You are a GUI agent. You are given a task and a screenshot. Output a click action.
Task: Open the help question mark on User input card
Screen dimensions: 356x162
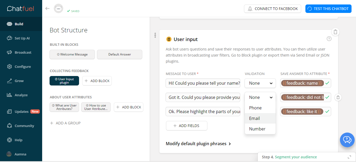[329, 38]
